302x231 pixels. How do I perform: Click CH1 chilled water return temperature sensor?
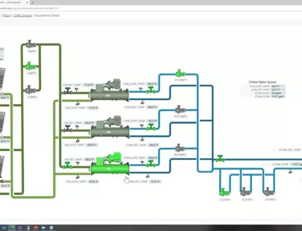coord(142,102)
